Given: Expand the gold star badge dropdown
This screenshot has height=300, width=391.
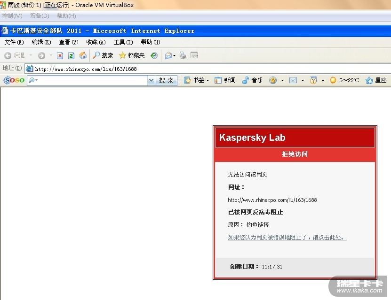Looking at the screenshot, I should pos(282,80).
